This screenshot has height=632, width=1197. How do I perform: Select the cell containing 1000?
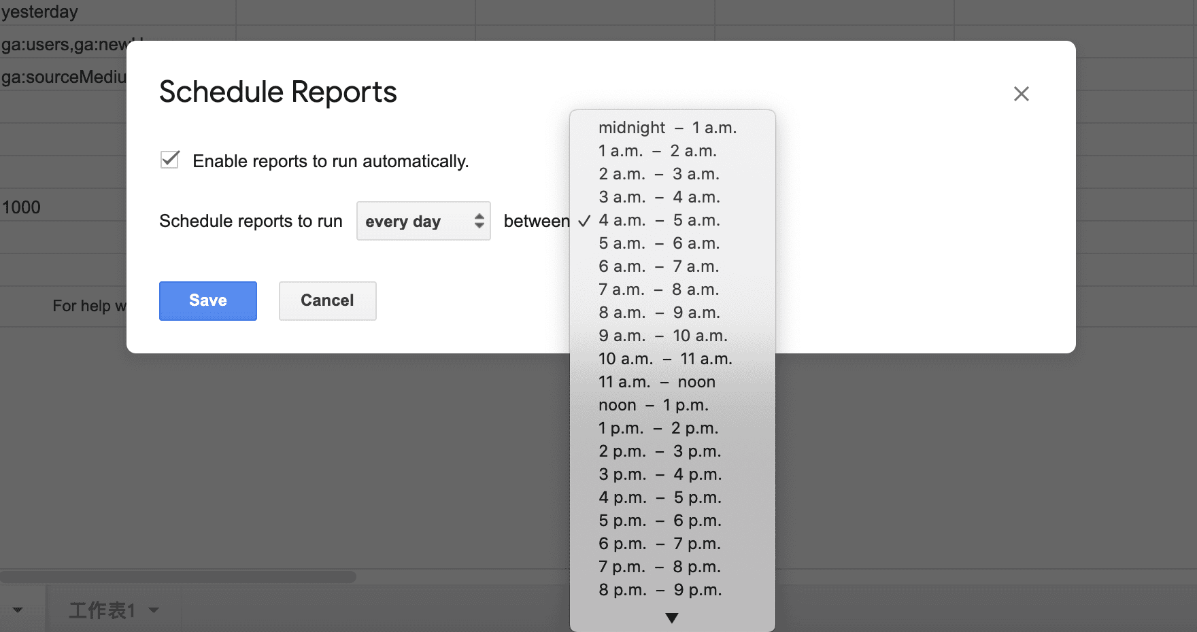[61, 207]
